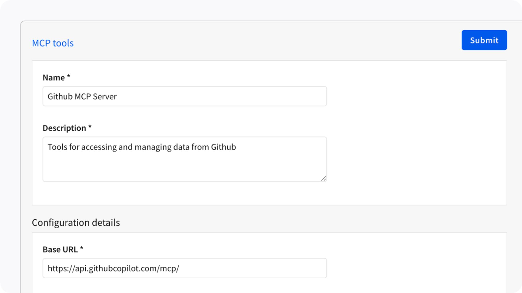
Task: Click the word "Github" ending the description
Action: tap(223, 147)
